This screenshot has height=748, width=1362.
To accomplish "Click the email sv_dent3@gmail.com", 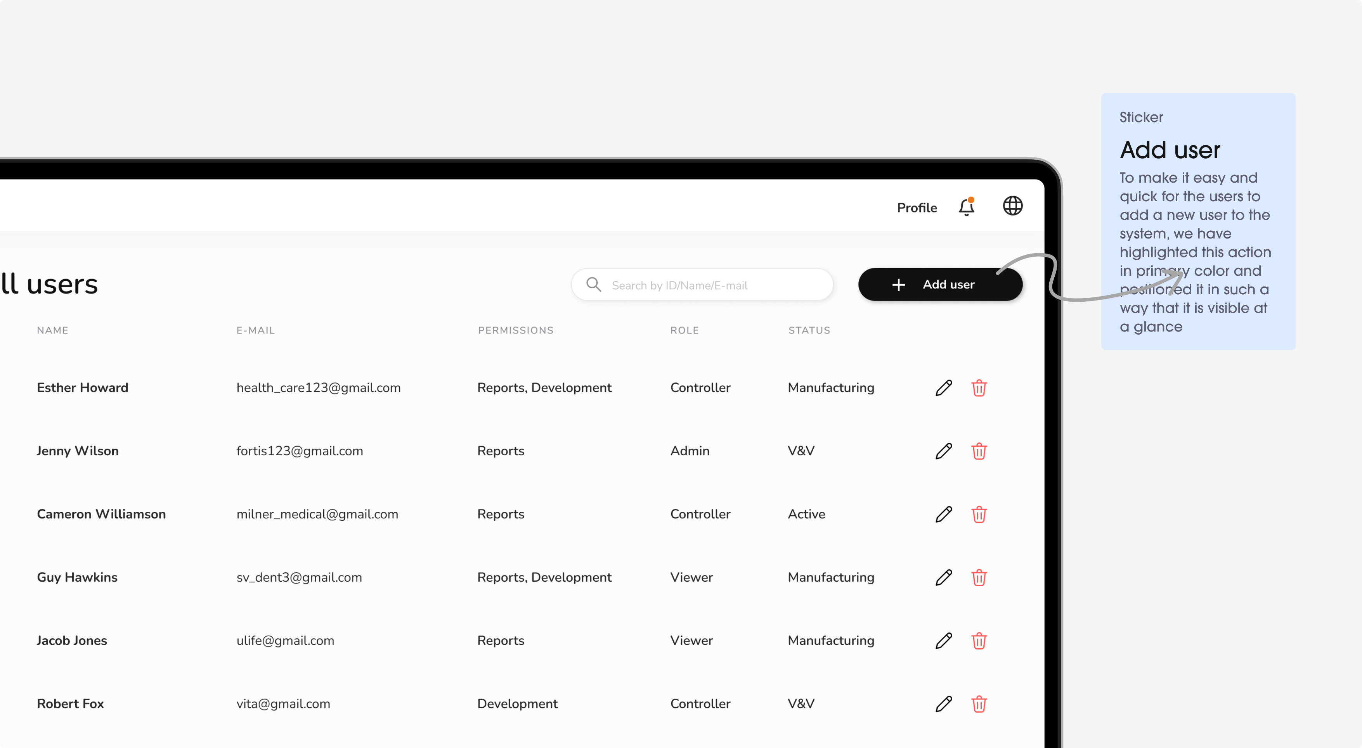I will tap(299, 577).
